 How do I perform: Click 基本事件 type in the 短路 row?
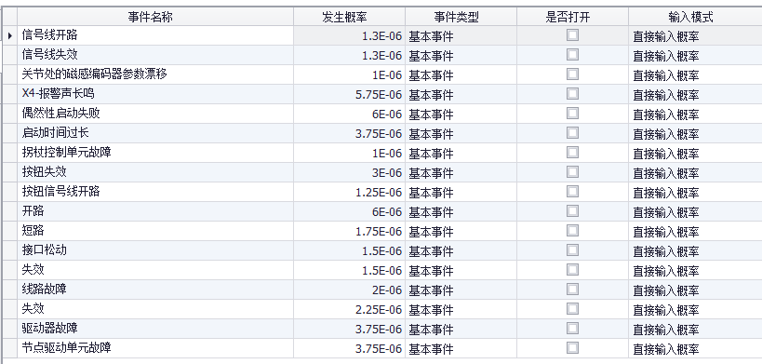coord(461,231)
